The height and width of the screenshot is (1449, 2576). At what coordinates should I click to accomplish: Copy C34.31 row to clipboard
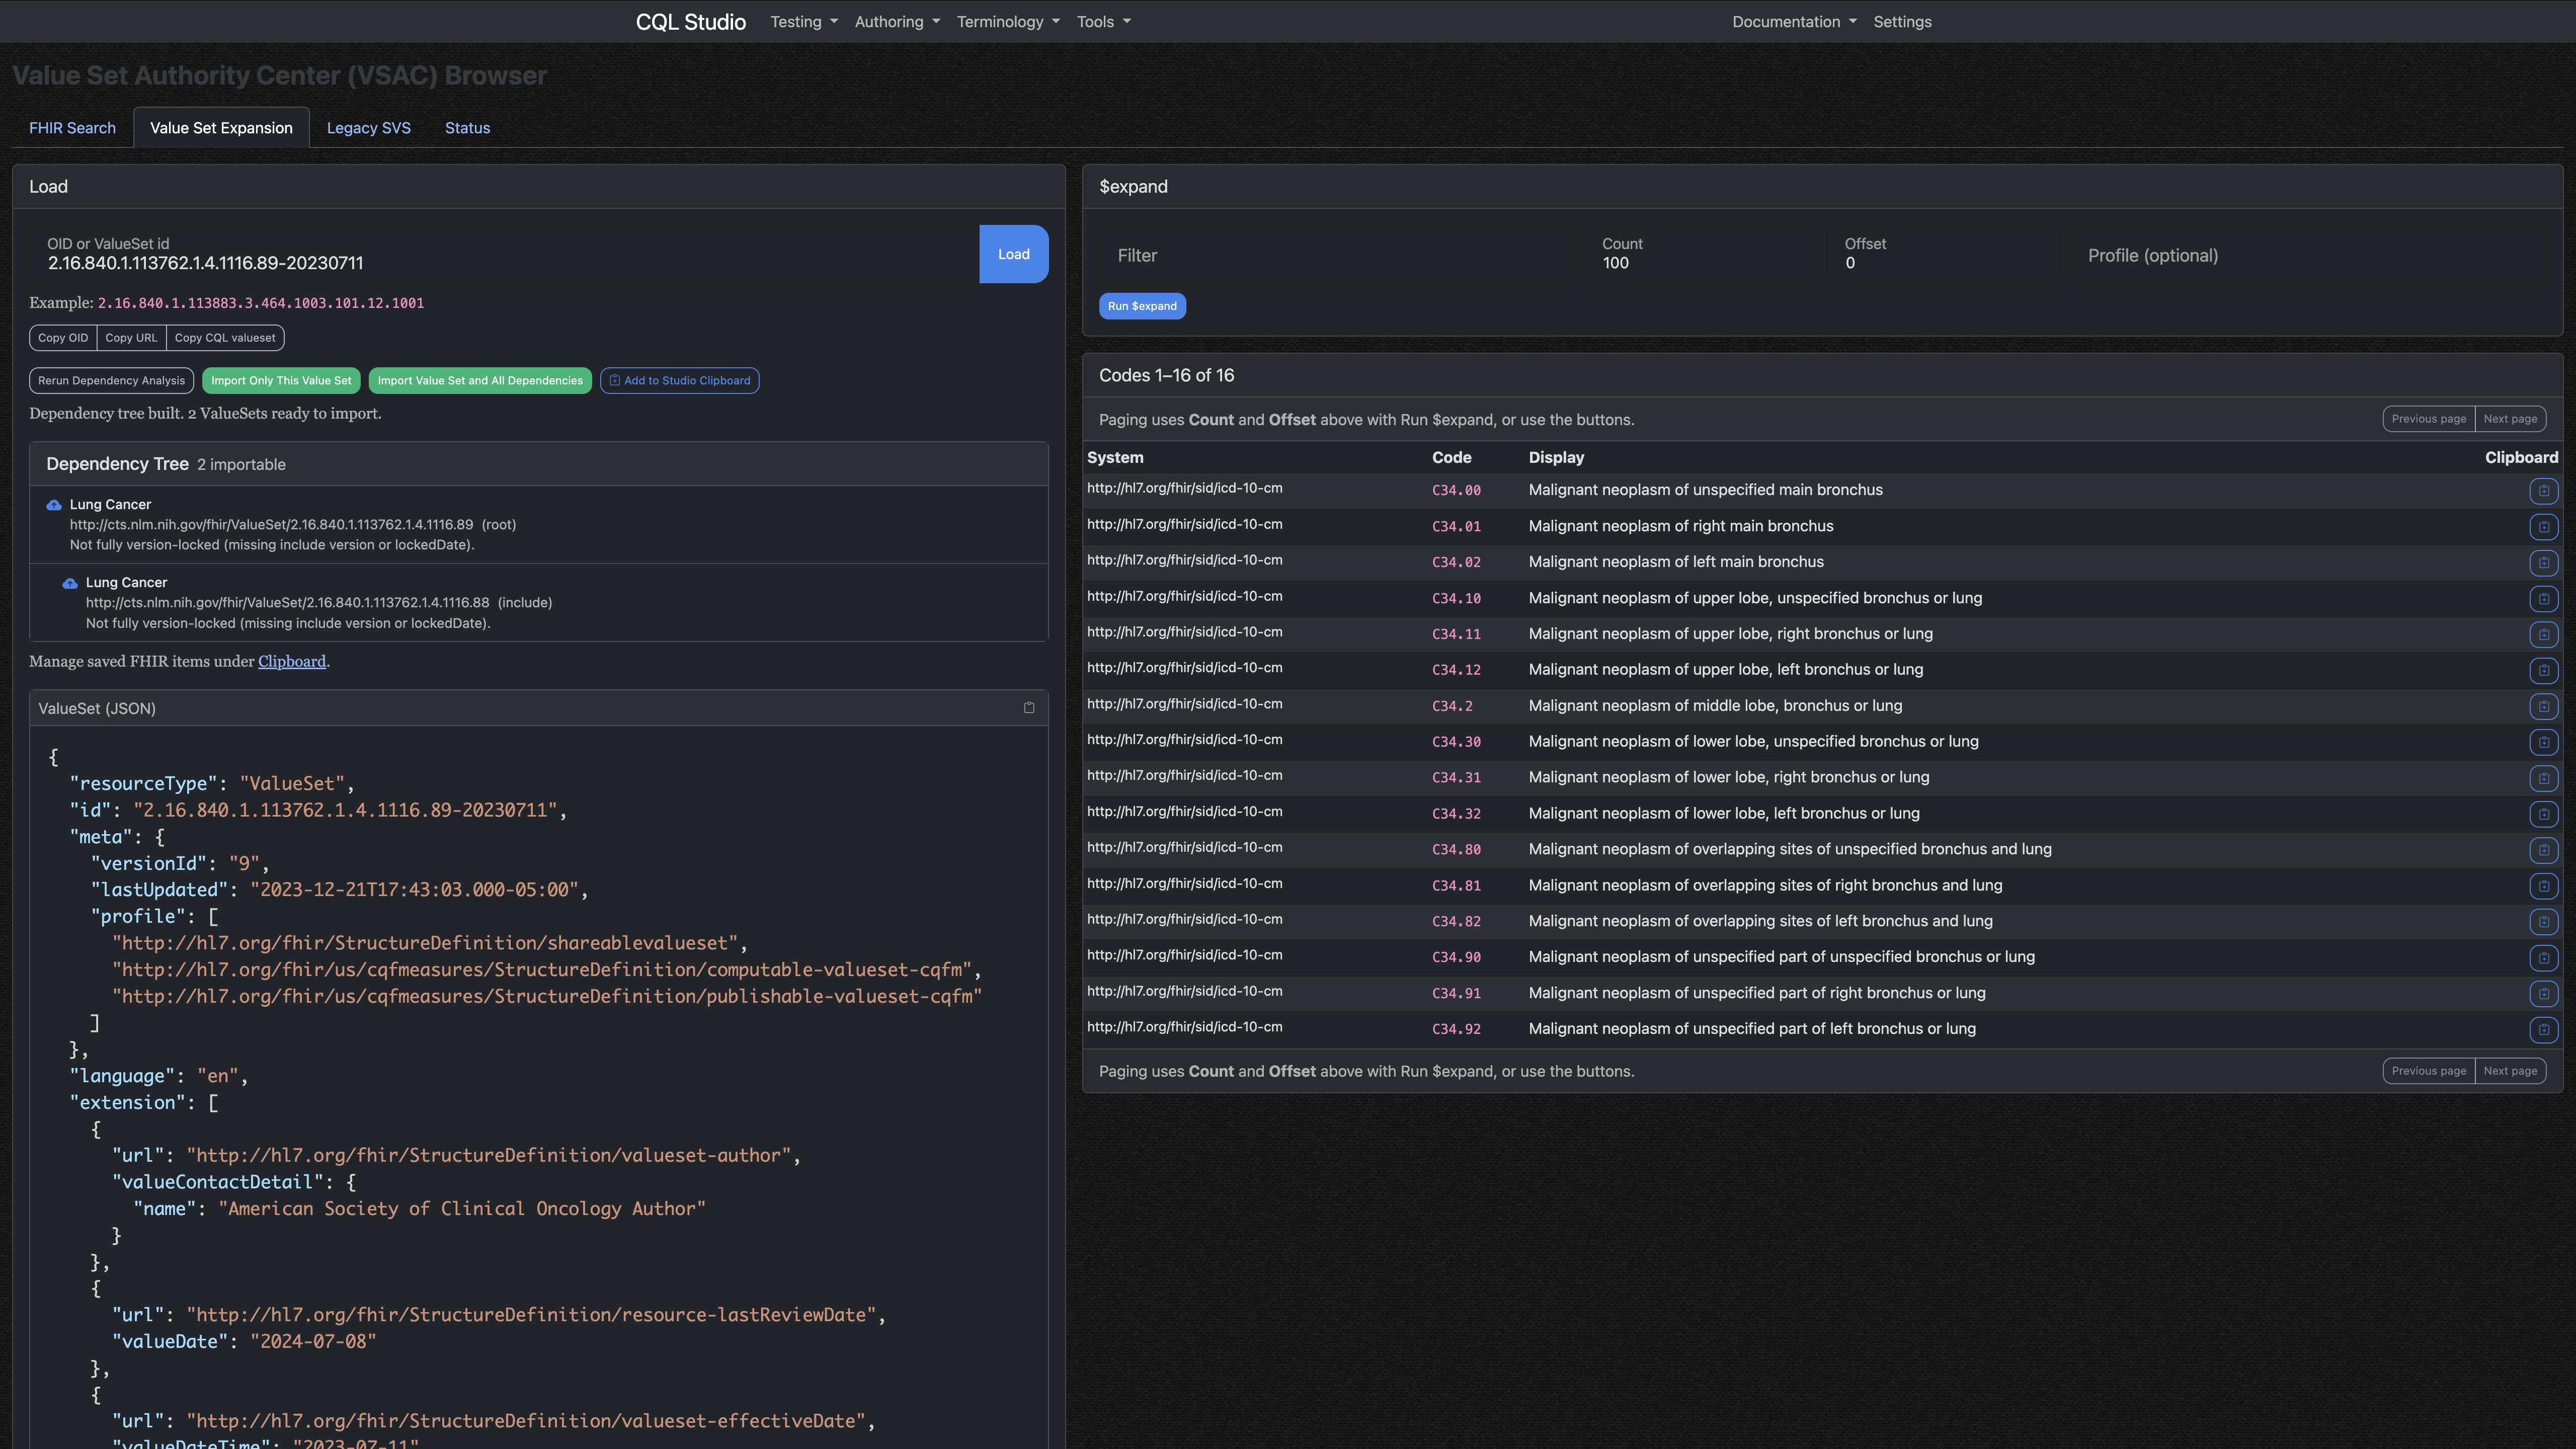(x=2543, y=778)
